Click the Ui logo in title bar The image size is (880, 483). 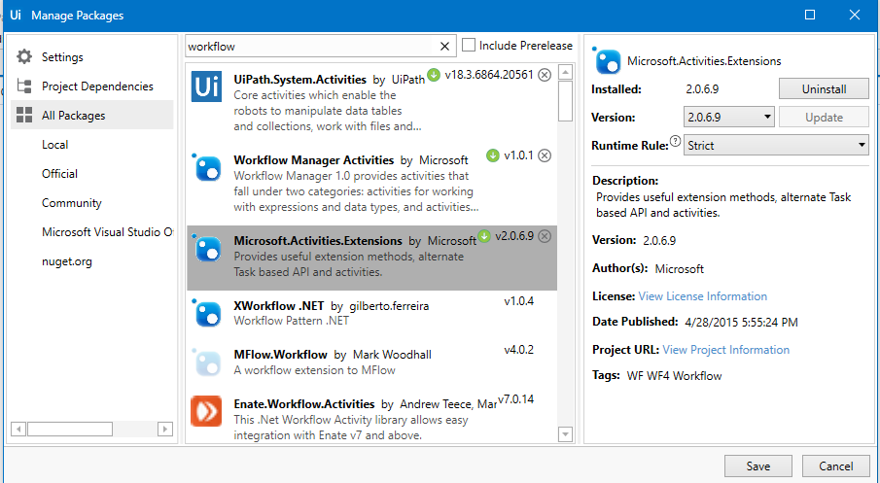pyautogui.click(x=16, y=16)
